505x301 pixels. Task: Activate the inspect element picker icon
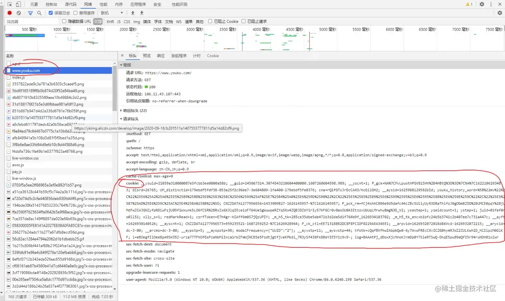(x=10, y=5)
